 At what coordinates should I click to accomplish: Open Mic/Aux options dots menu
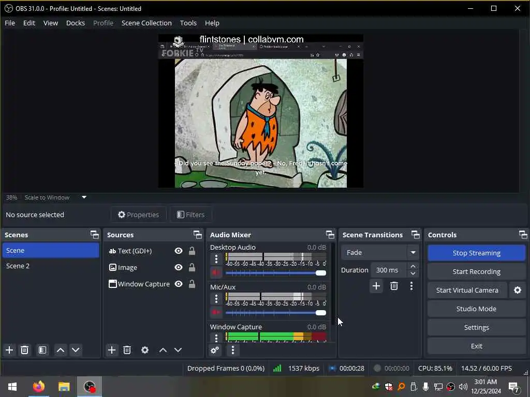click(x=216, y=299)
